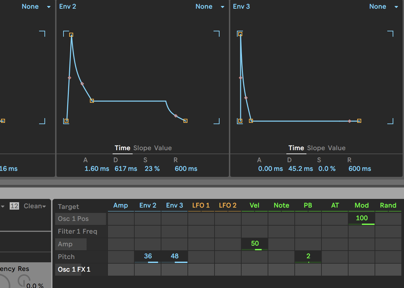
Task: Select Osc 1 Pos target row
Action: [x=81, y=219]
